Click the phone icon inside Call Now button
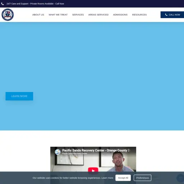184x184 pixels. pyautogui.click(x=166, y=15)
